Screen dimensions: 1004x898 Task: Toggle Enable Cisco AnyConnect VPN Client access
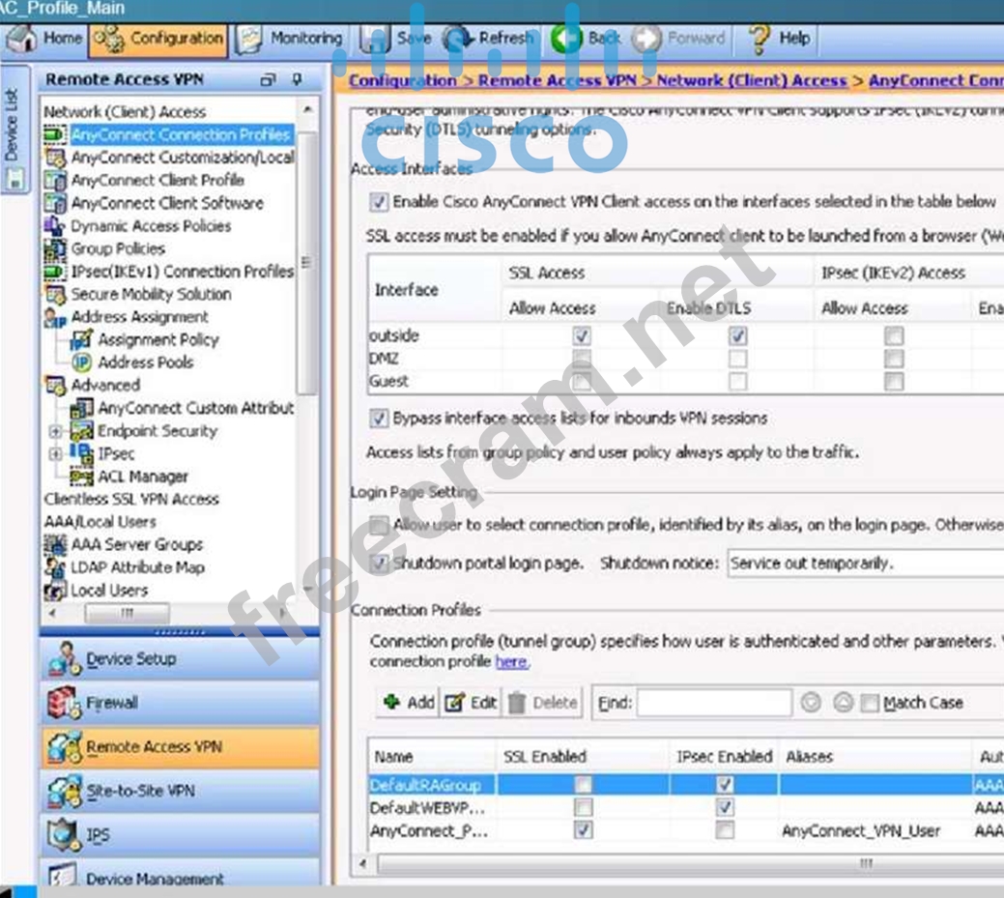tap(378, 202)
